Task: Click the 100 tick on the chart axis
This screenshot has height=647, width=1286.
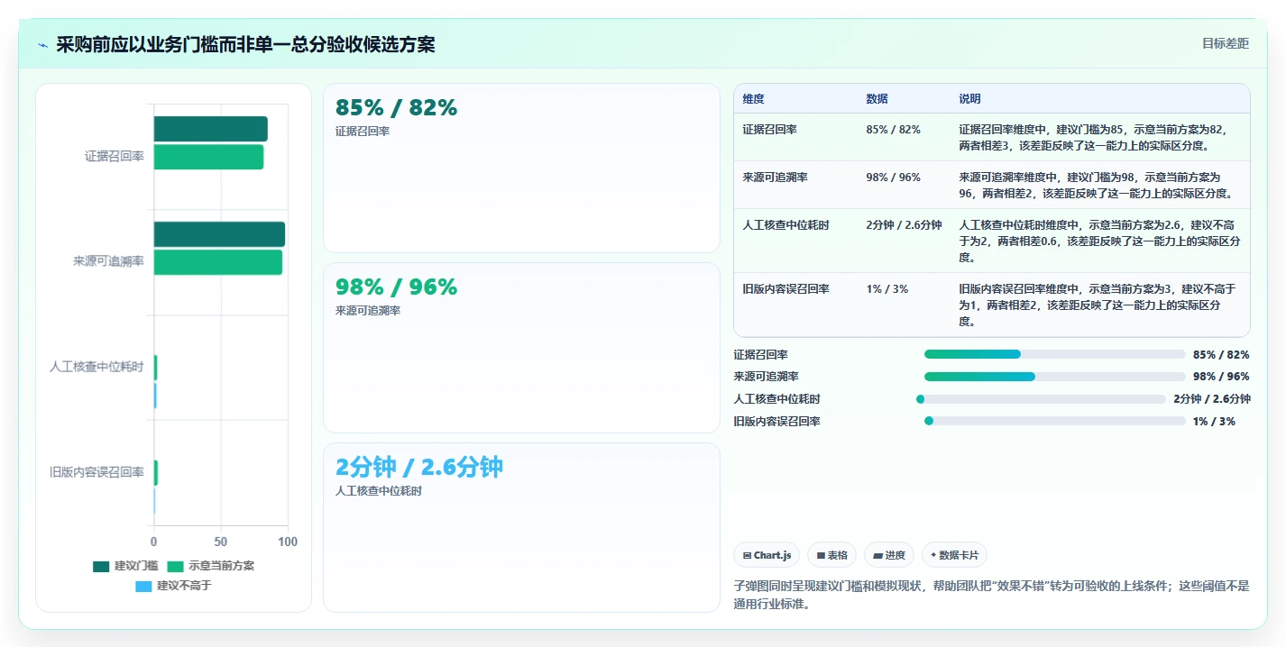Action: (x=288, y=542)
